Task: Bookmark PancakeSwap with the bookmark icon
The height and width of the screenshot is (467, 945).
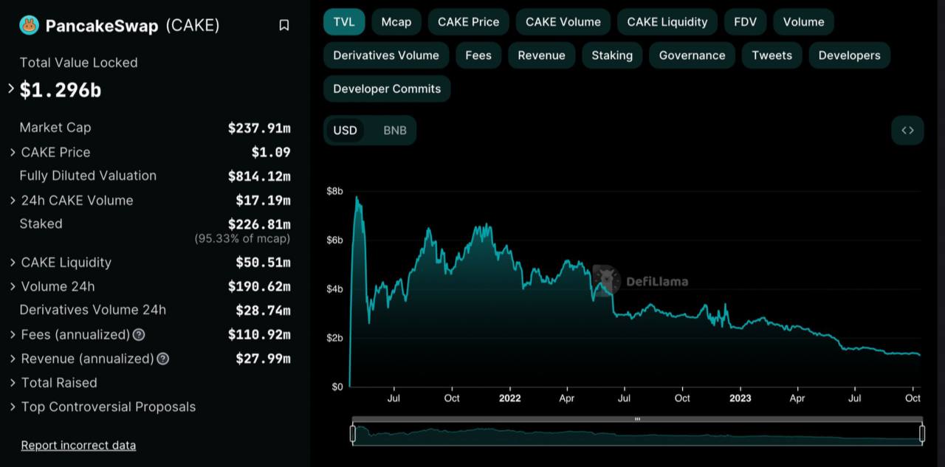Action: (x=284, y=26)
